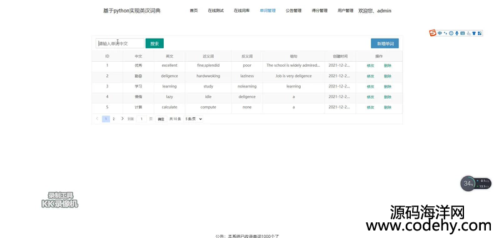Click the green 搜索 button

tap(154, 44)
